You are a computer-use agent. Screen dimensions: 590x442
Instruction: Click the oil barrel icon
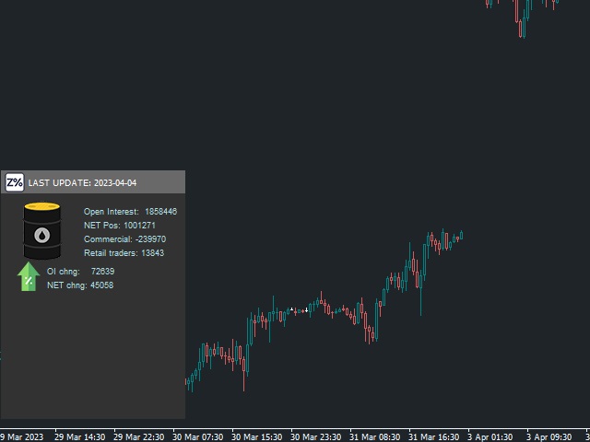pos(42,231)
